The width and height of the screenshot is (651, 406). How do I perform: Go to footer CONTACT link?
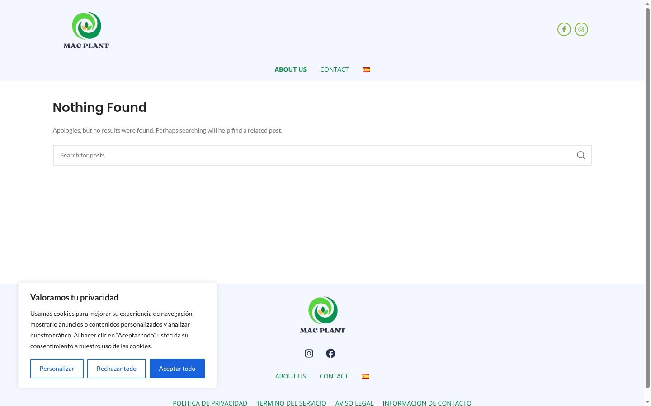point(334,376)
